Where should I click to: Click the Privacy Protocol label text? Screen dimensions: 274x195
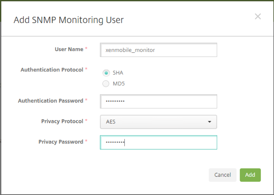click(x=62, y=121)
